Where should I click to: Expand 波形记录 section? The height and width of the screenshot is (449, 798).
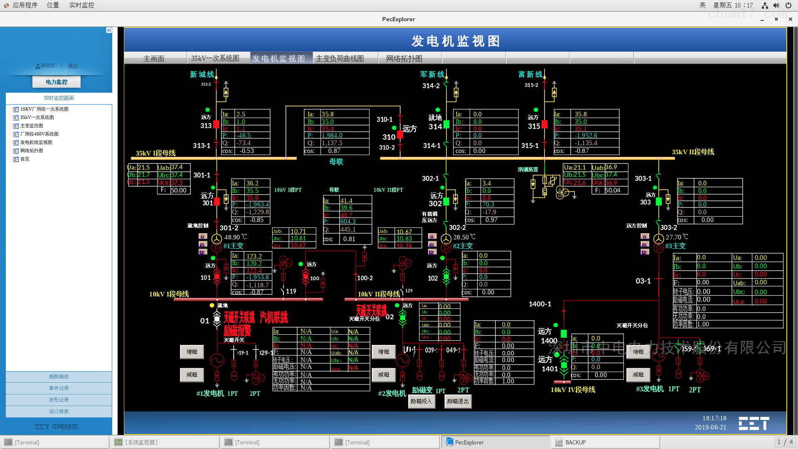point(59,400)
